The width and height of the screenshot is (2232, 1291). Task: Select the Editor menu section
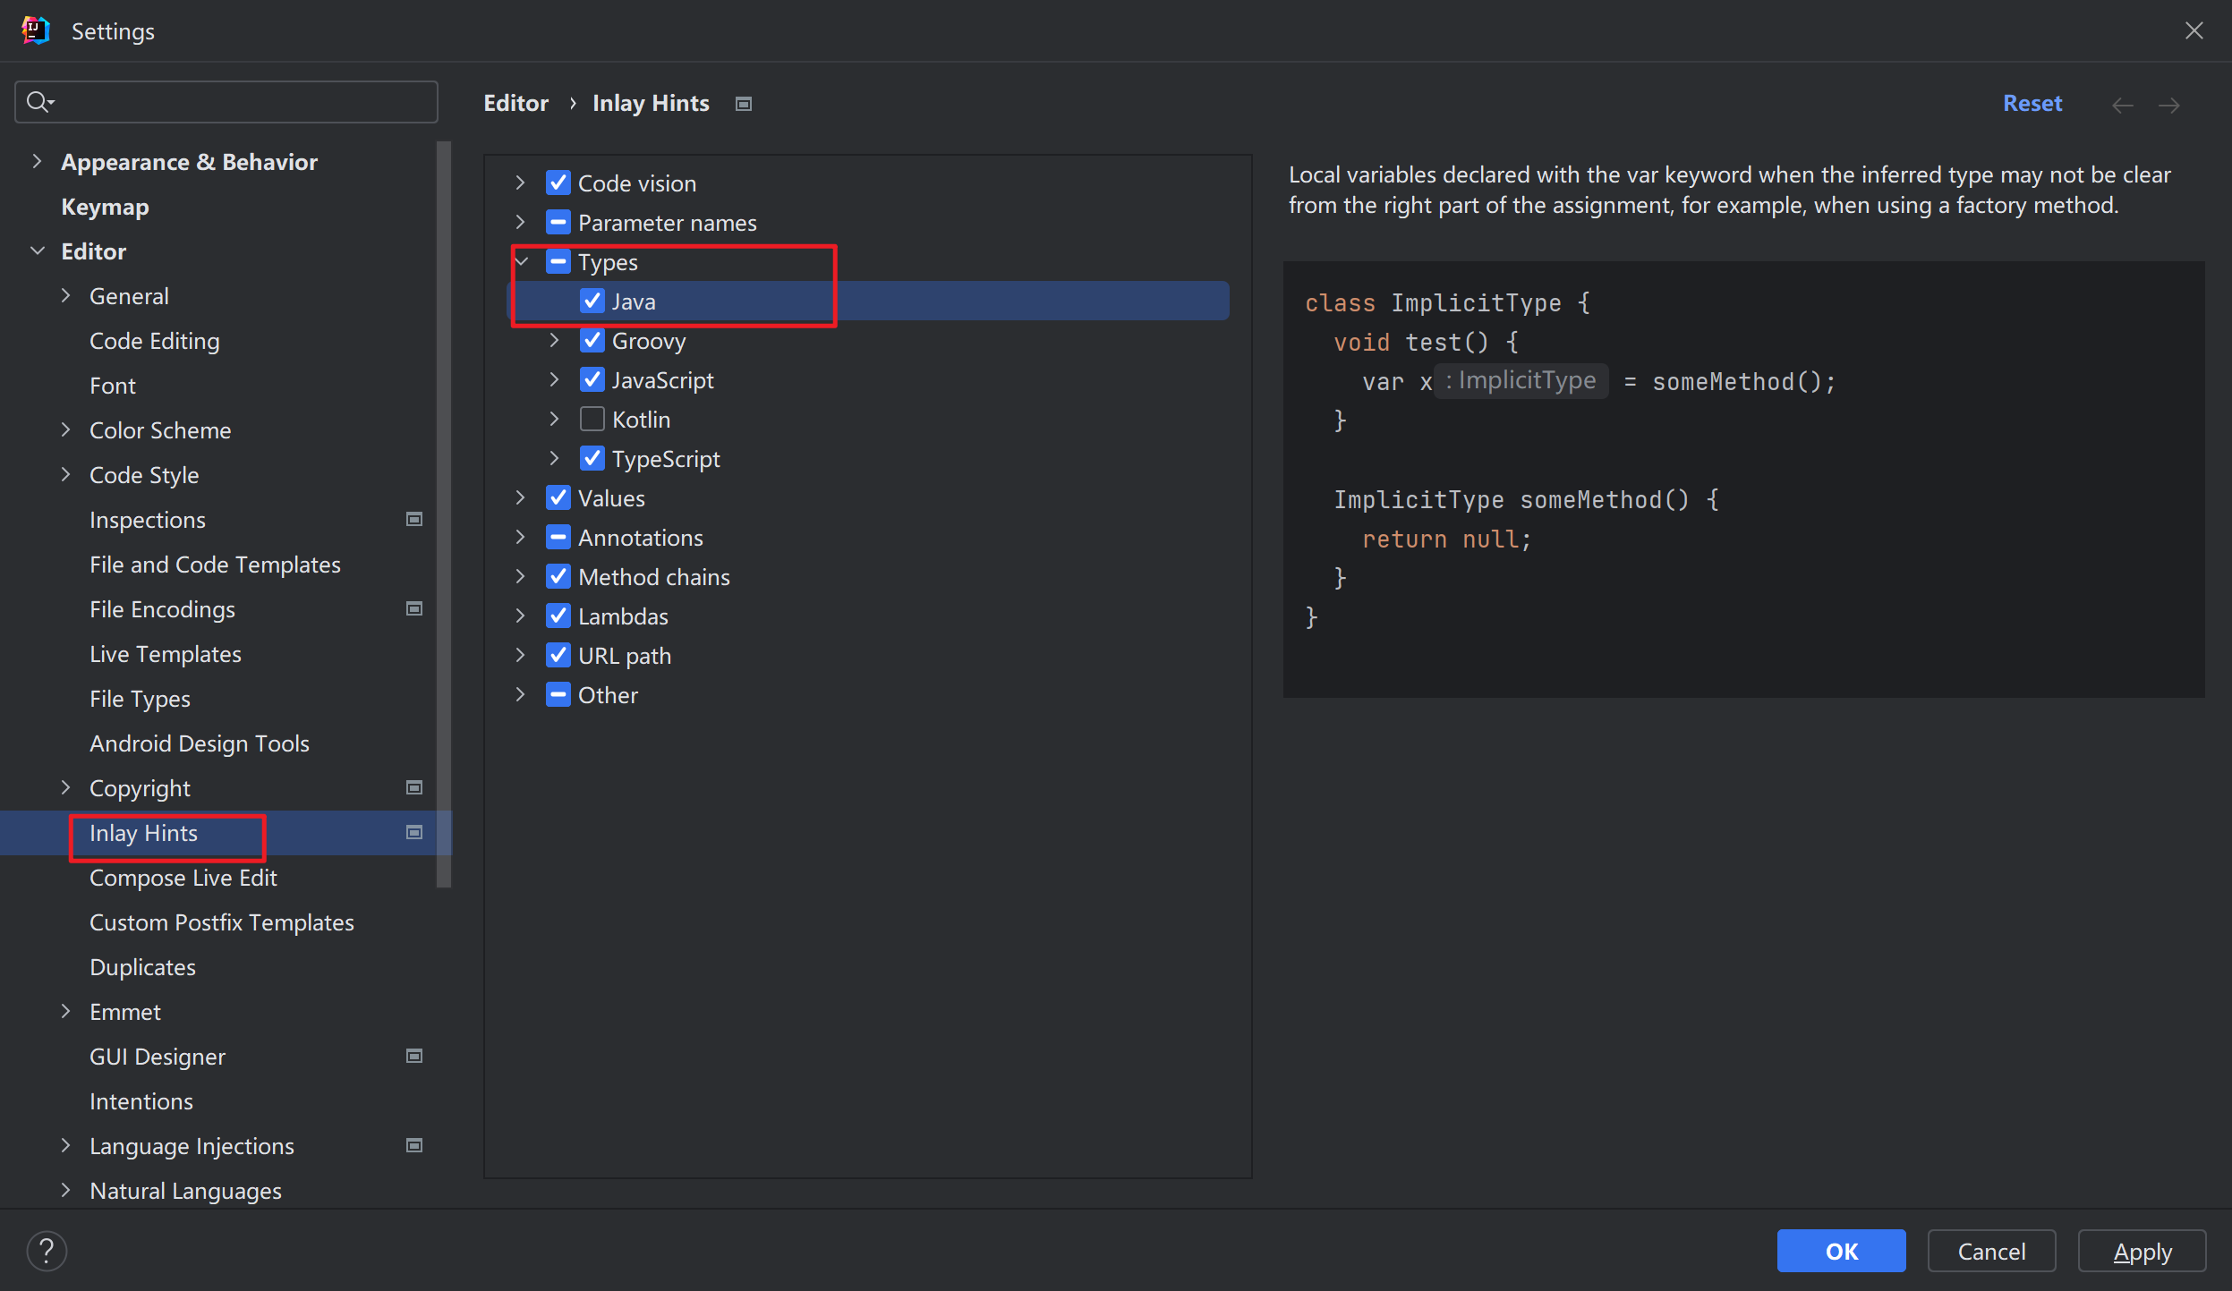[90, 251]
